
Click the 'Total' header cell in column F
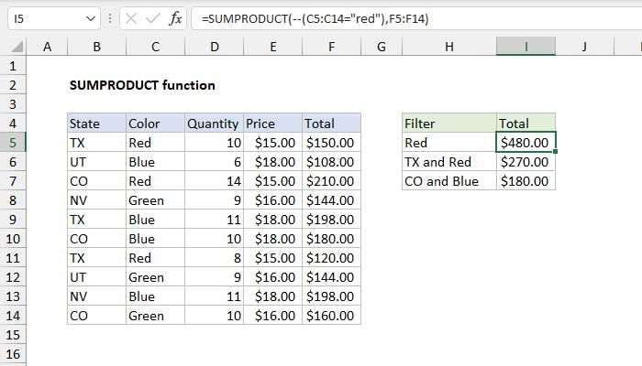pos(331,124)
